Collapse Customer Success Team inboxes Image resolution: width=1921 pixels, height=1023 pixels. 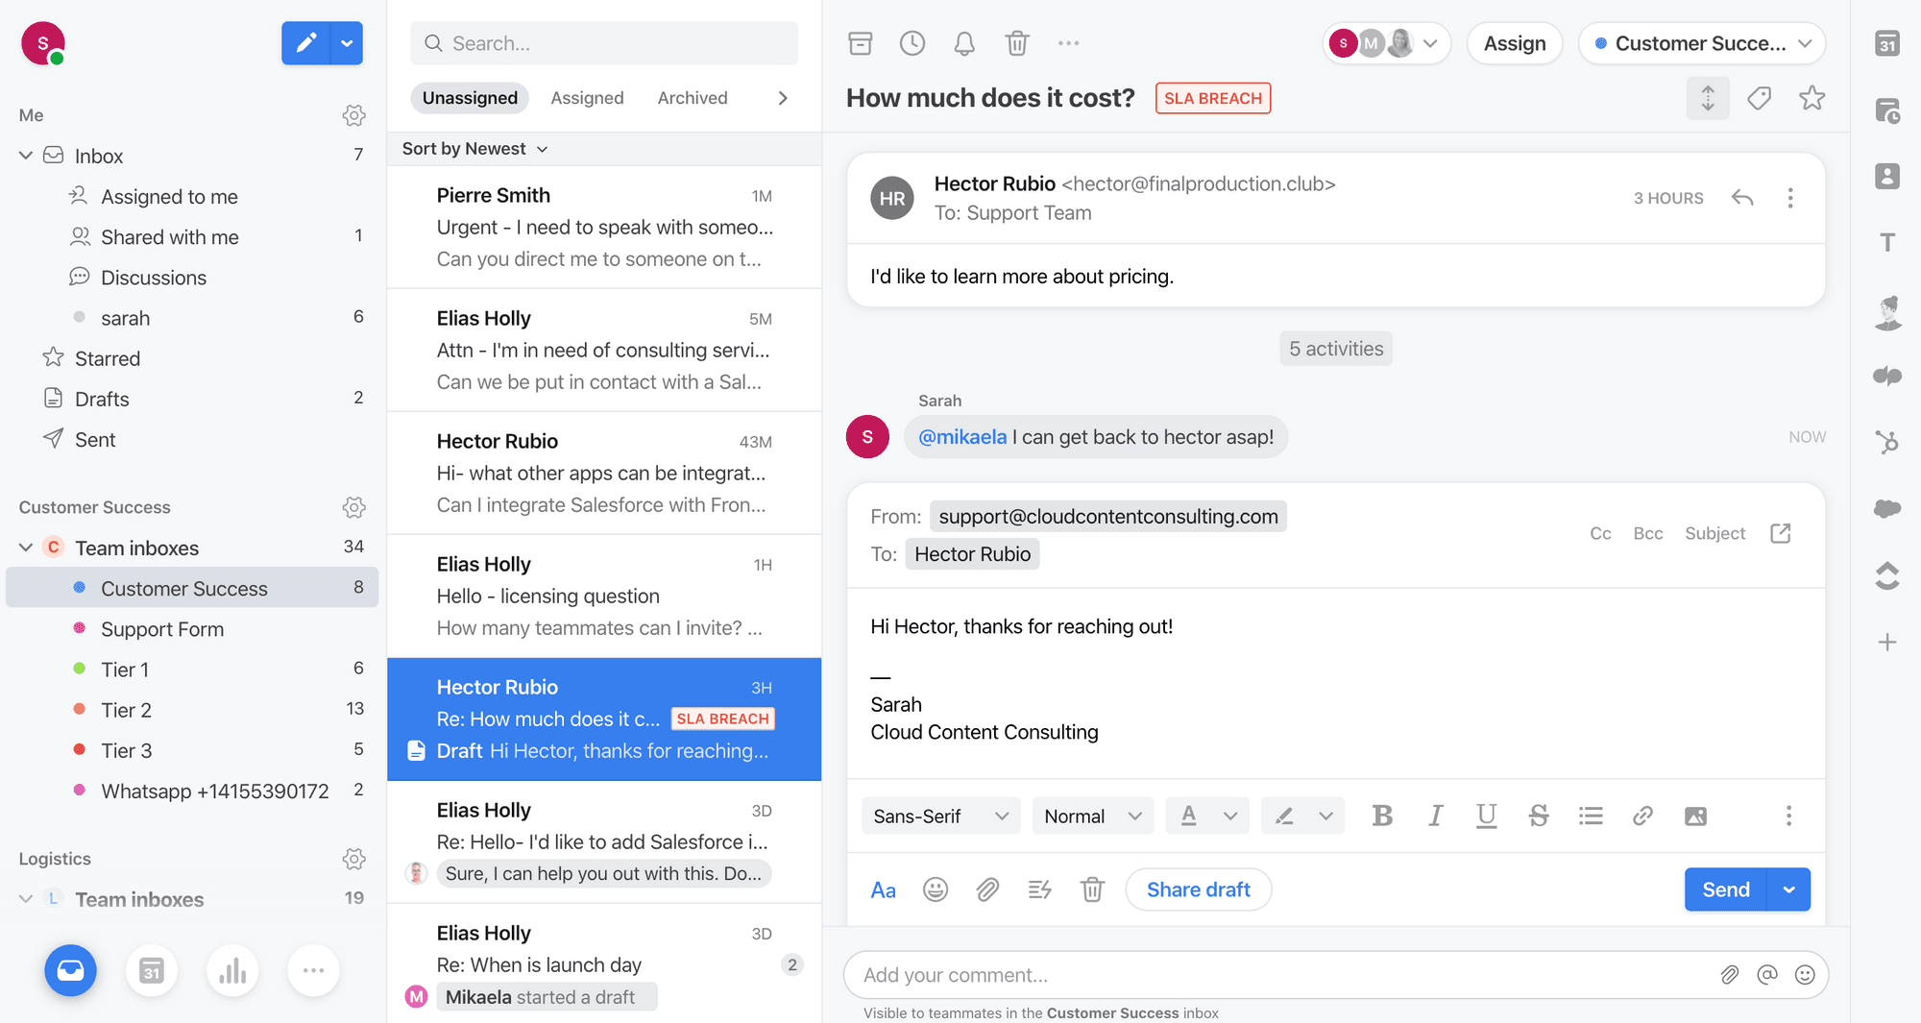26,548
